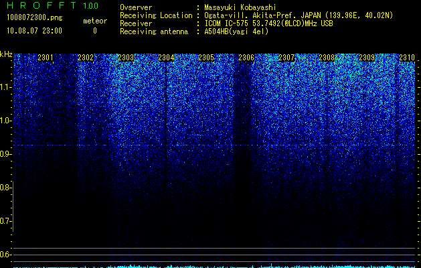The image size is (421, 268).
Task: Click the 2303 time marker
Action: (126, 58)
